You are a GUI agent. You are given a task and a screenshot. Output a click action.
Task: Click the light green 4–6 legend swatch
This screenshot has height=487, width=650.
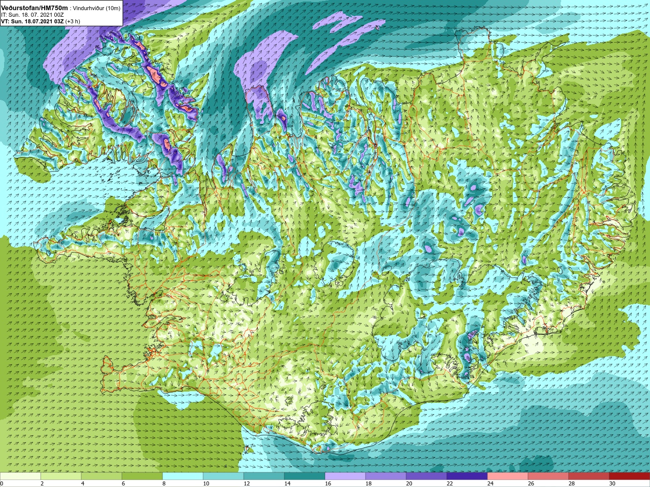(102, 476)
